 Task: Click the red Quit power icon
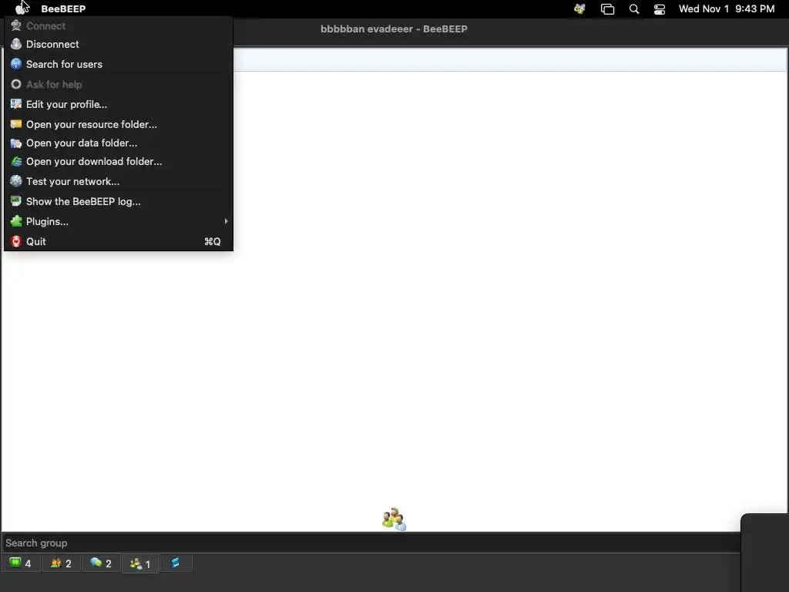(16, 241)
